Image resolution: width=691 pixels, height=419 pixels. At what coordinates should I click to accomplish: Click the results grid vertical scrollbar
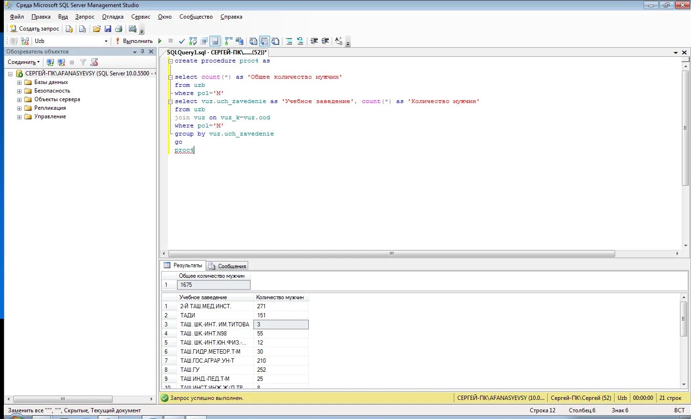tap(684, 341)
